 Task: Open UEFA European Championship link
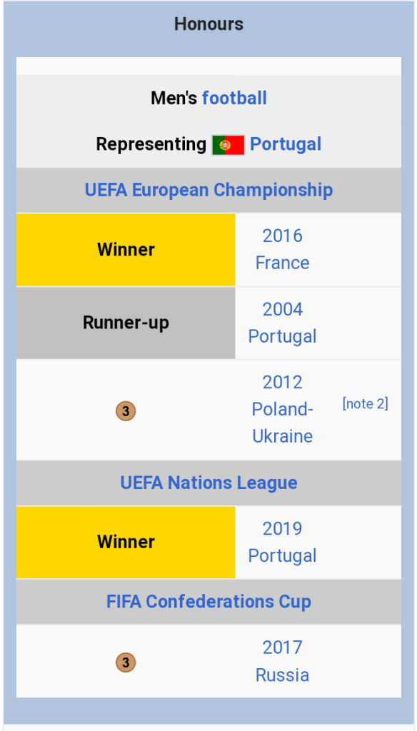click(209, 190)
